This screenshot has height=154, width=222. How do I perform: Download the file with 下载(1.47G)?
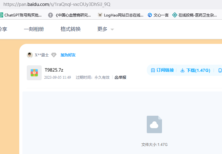coord(195,70)
